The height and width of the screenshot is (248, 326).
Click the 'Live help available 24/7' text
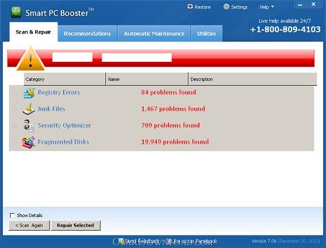[285, 21]
